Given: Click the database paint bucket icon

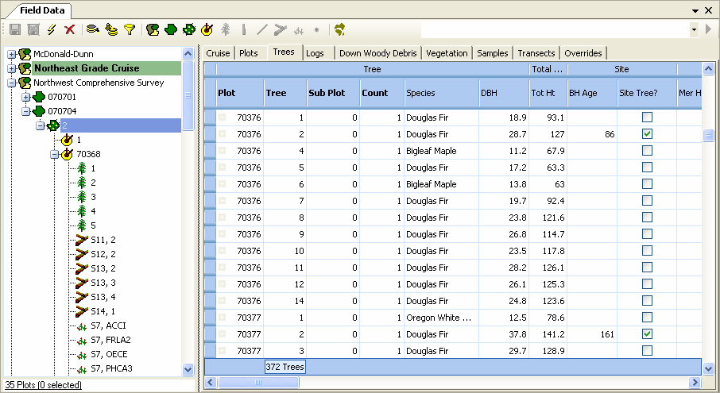Looking at the screenshot, I should coord(93,30).
